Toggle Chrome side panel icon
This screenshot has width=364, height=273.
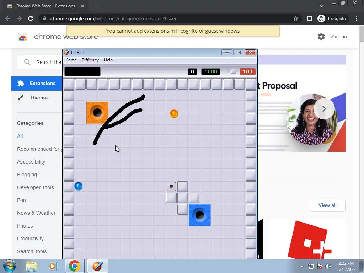(310, 18)
